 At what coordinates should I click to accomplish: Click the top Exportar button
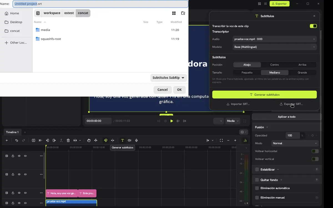point(279,4)
